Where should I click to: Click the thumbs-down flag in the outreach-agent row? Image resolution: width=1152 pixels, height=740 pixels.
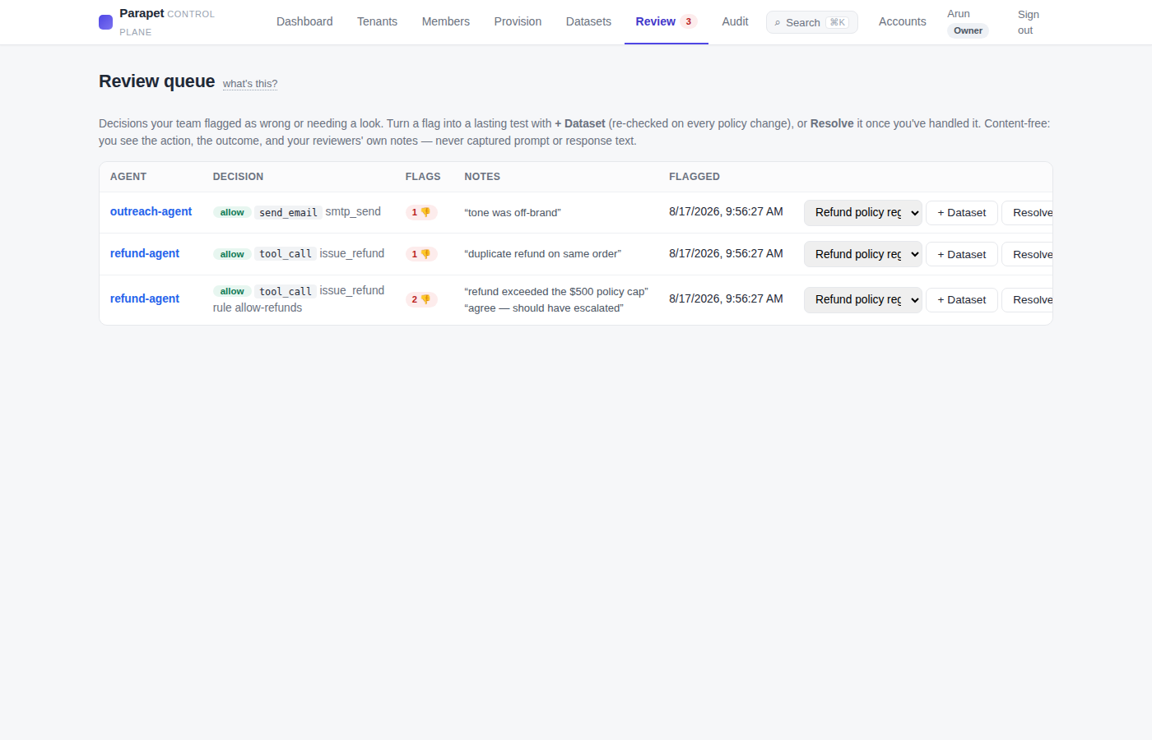click(420, 212)
